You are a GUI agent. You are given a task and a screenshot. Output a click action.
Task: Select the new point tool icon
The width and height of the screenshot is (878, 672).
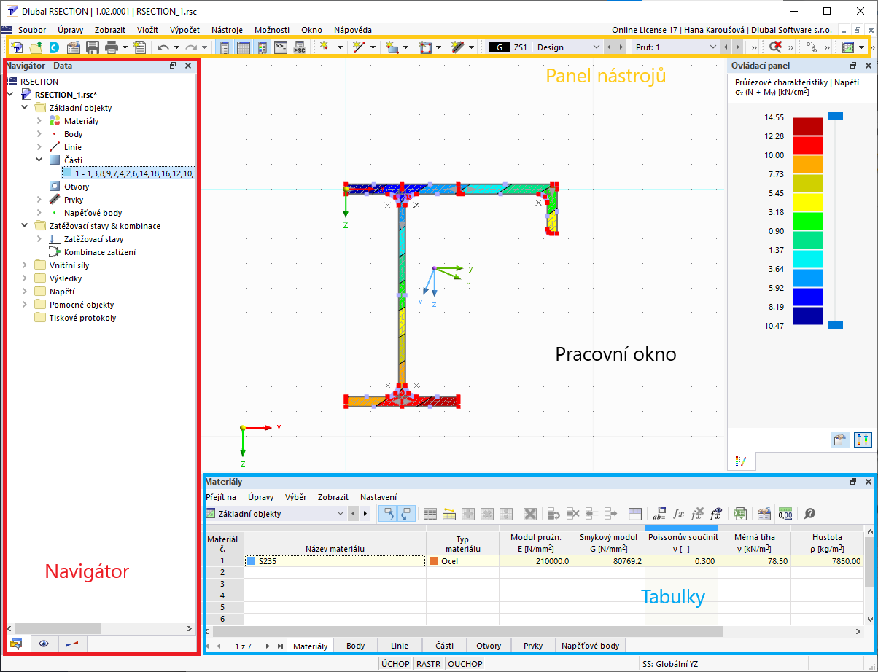point(325,47)
